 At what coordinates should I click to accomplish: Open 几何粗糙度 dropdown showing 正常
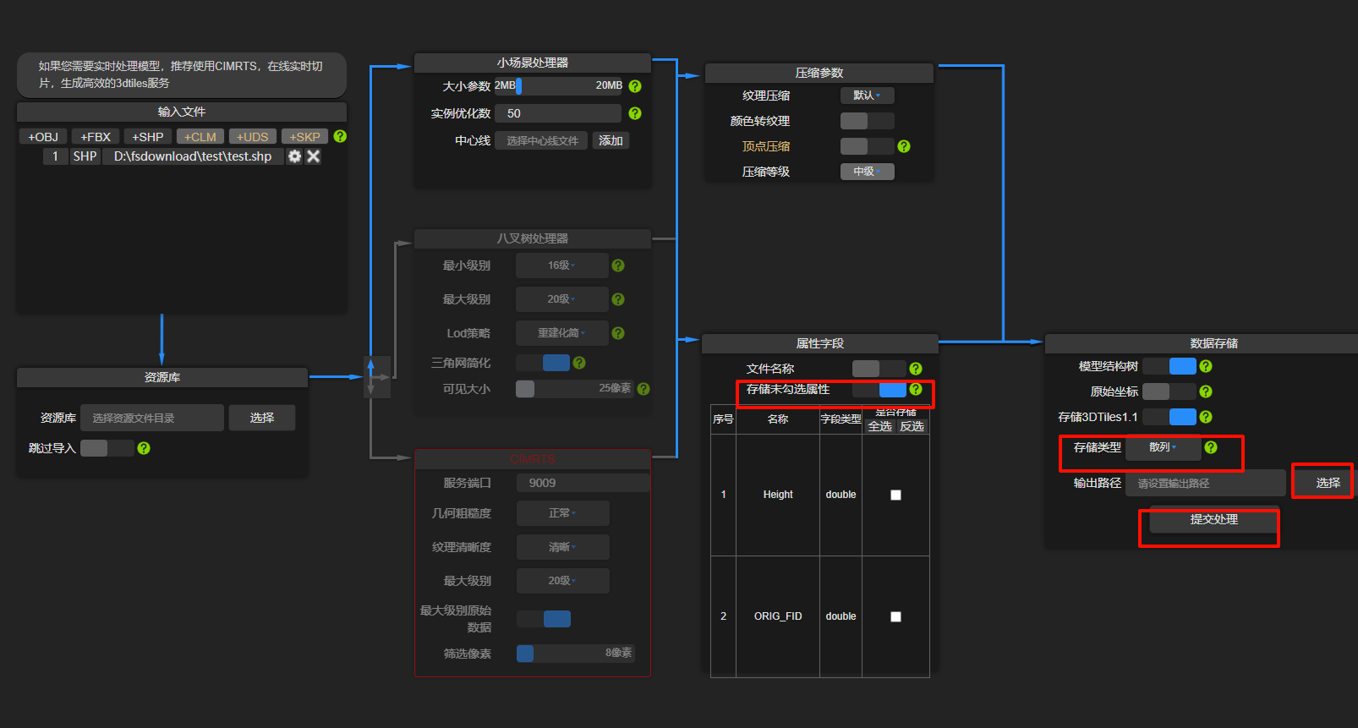pos(563,513)
